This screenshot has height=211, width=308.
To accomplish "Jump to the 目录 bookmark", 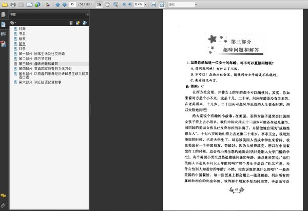I will tap(23, 48).
